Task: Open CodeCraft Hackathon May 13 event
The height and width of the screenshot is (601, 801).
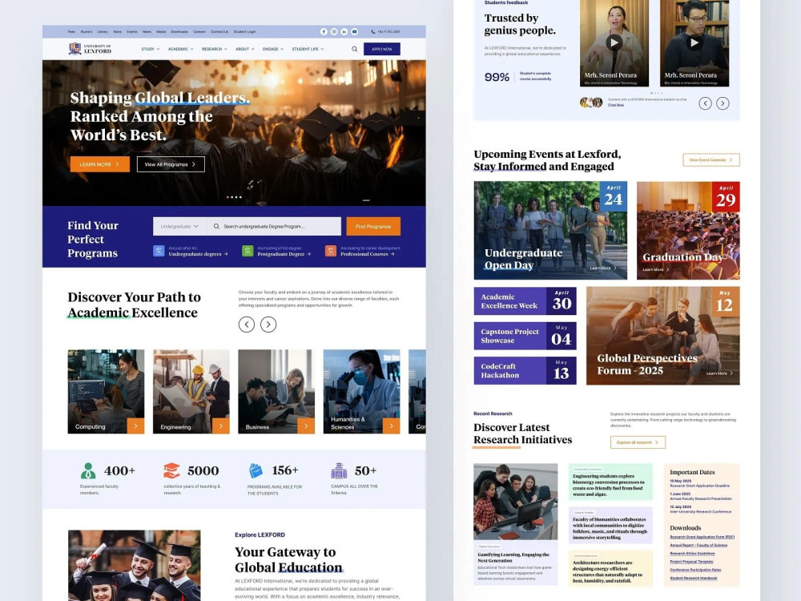Action: pyautogui.click(x=525, y=370)
